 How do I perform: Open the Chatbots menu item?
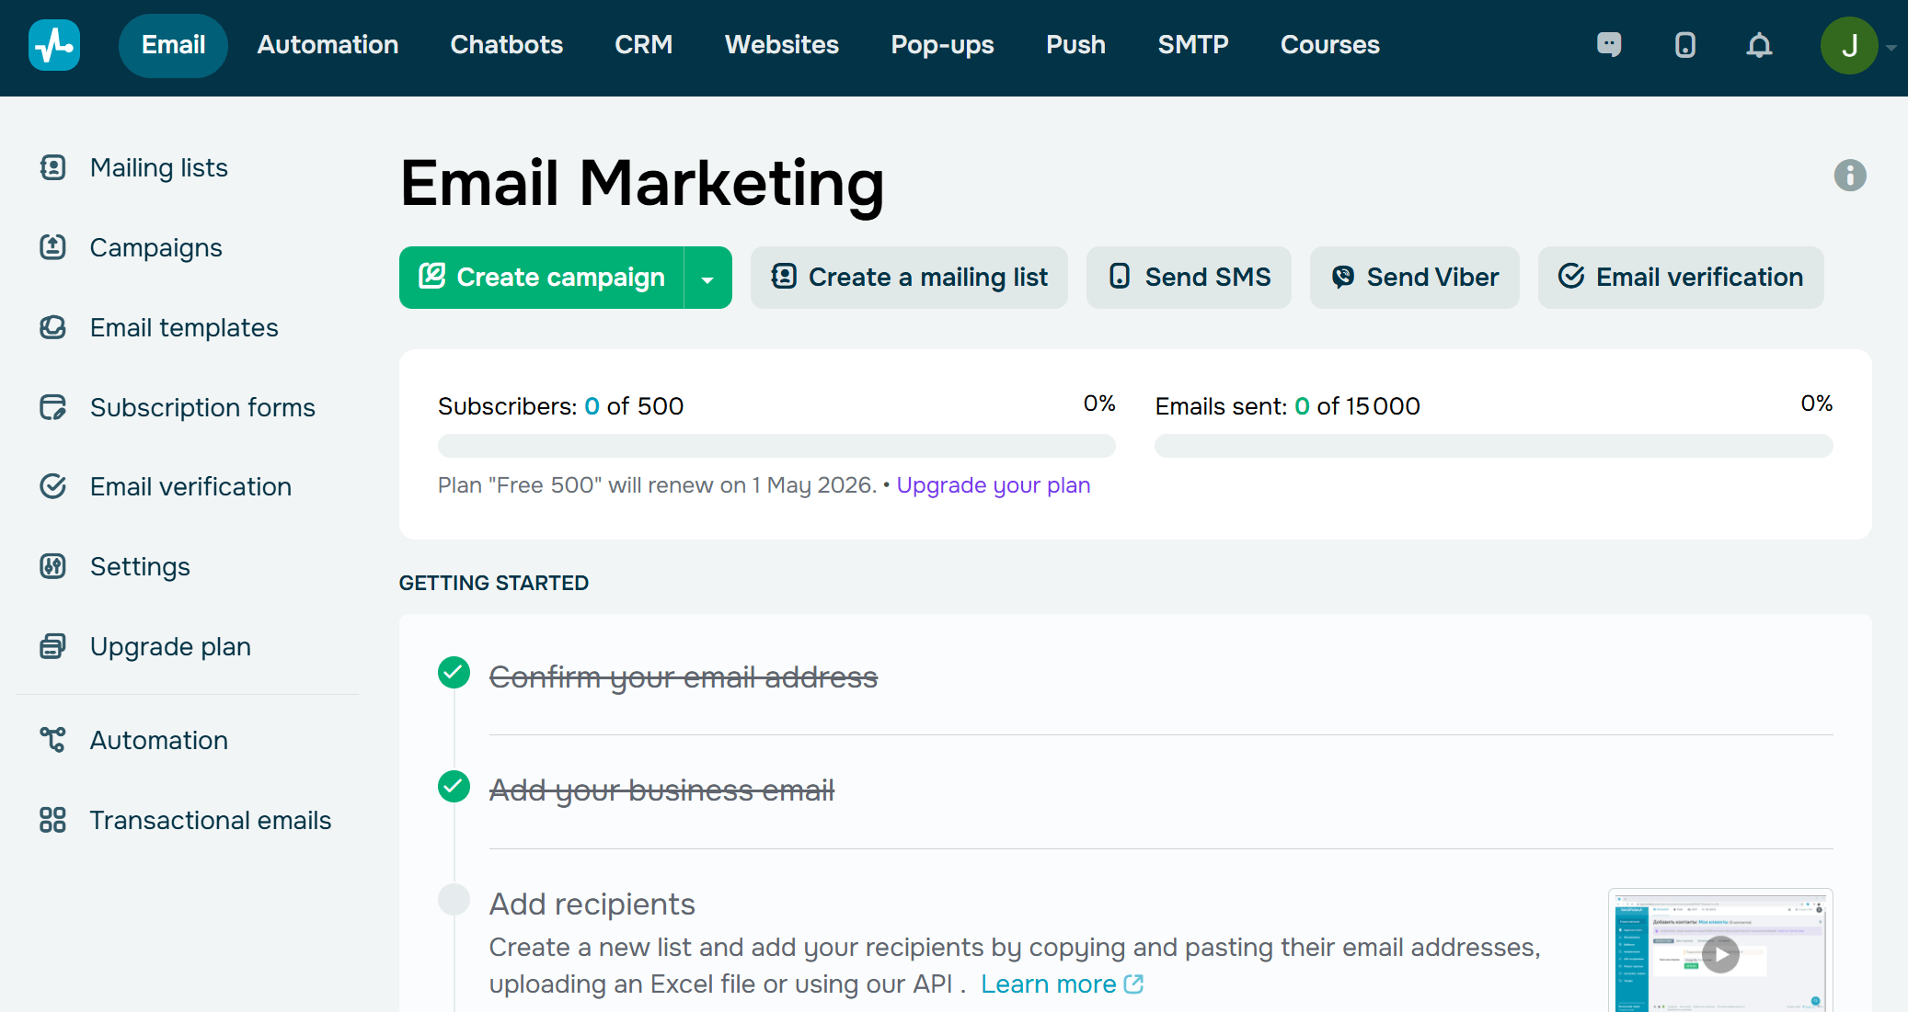pos(506,45)
